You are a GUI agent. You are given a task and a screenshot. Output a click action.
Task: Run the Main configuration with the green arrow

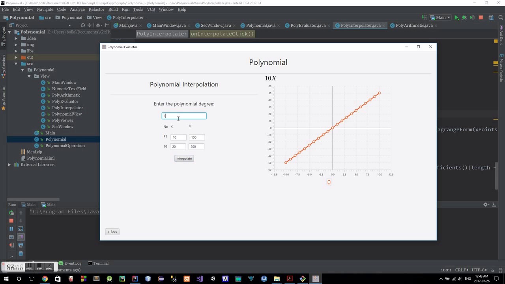tap(456, 17)
